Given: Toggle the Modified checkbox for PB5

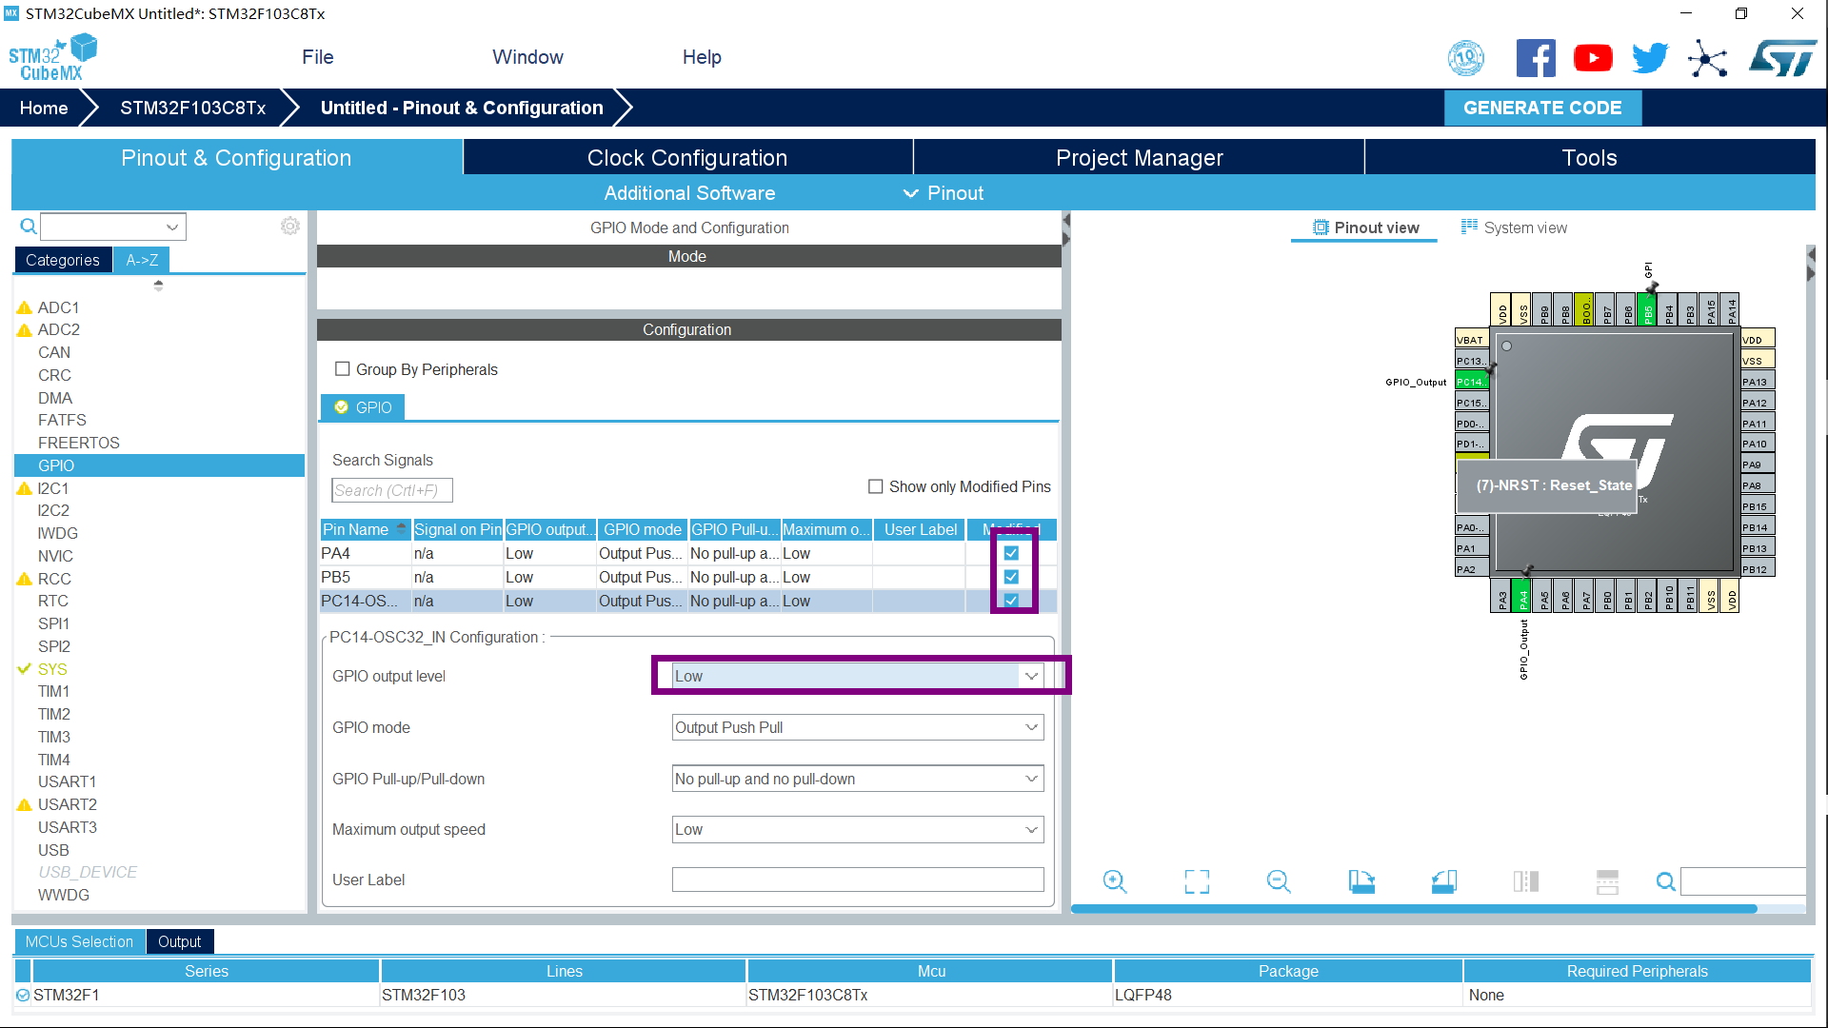Looking at the screenshot, I should tap(1011, 577).
